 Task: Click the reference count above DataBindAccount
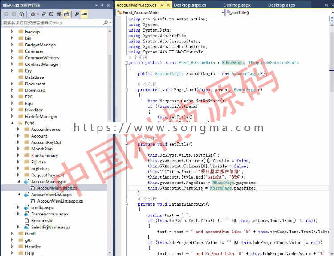pos(147,199)
